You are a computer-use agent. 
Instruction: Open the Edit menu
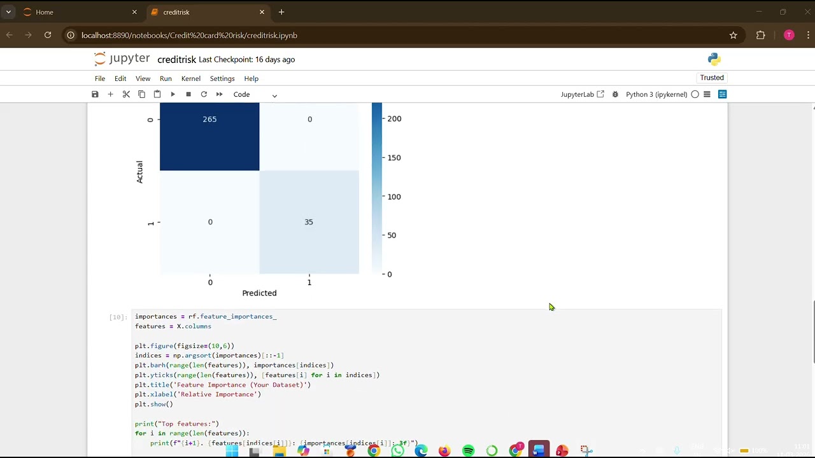(x=120, y=78)
